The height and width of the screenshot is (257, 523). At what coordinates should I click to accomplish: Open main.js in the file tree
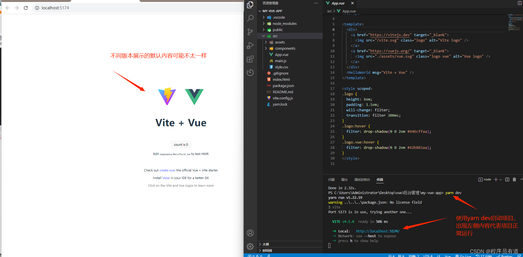coord(280,61)
